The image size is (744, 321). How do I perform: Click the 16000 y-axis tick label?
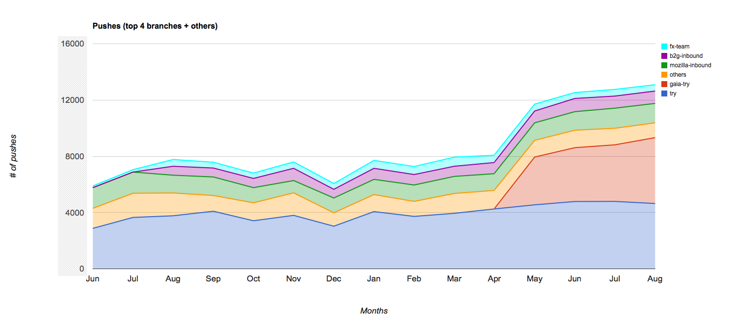tap(73, 44)
